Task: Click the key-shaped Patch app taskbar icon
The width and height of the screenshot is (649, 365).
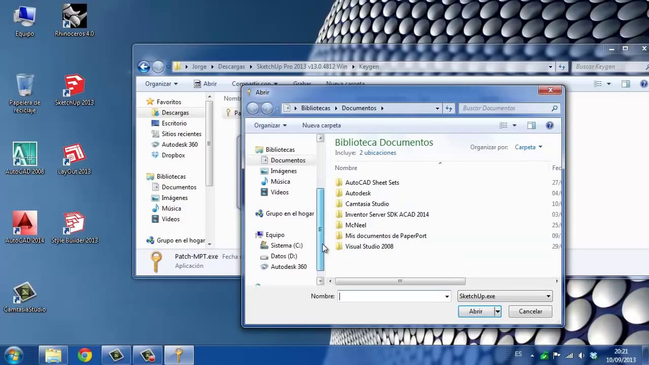Action: 179,355
